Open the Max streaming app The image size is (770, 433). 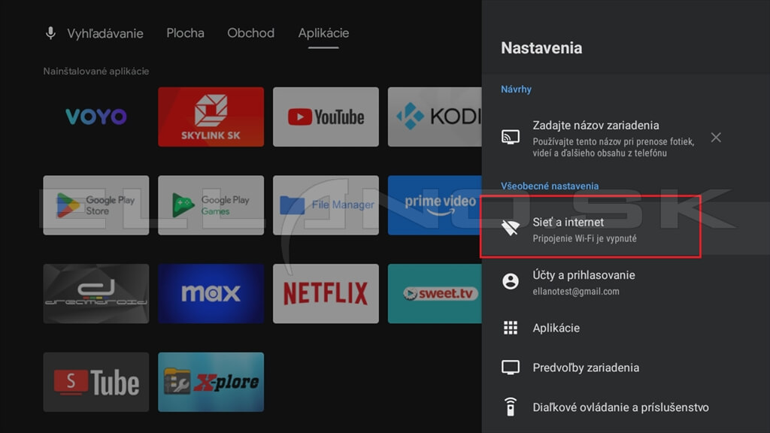coord(211,293)
